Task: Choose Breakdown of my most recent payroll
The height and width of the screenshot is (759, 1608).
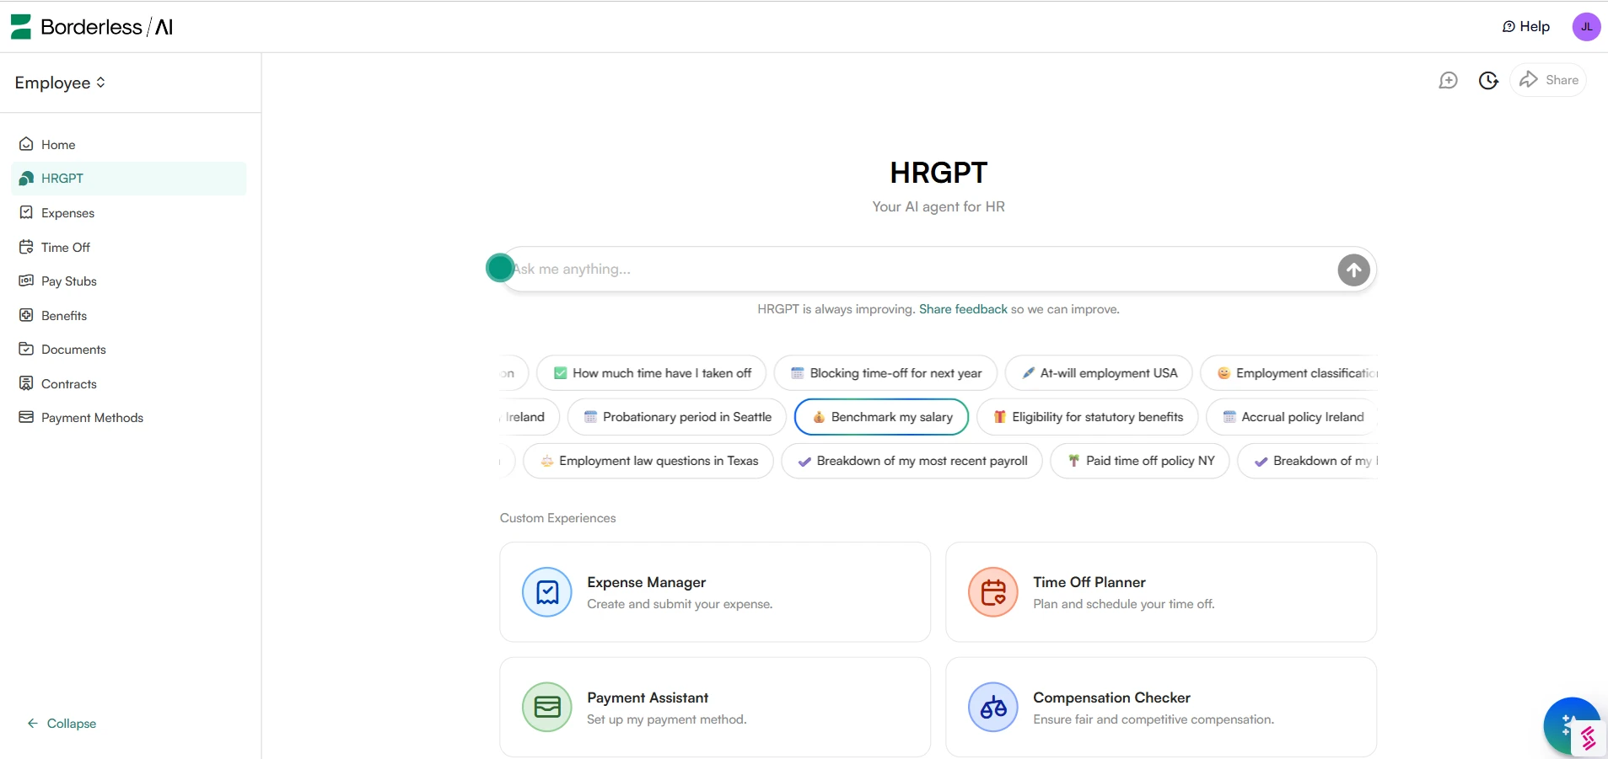Action: click(912, 461)
